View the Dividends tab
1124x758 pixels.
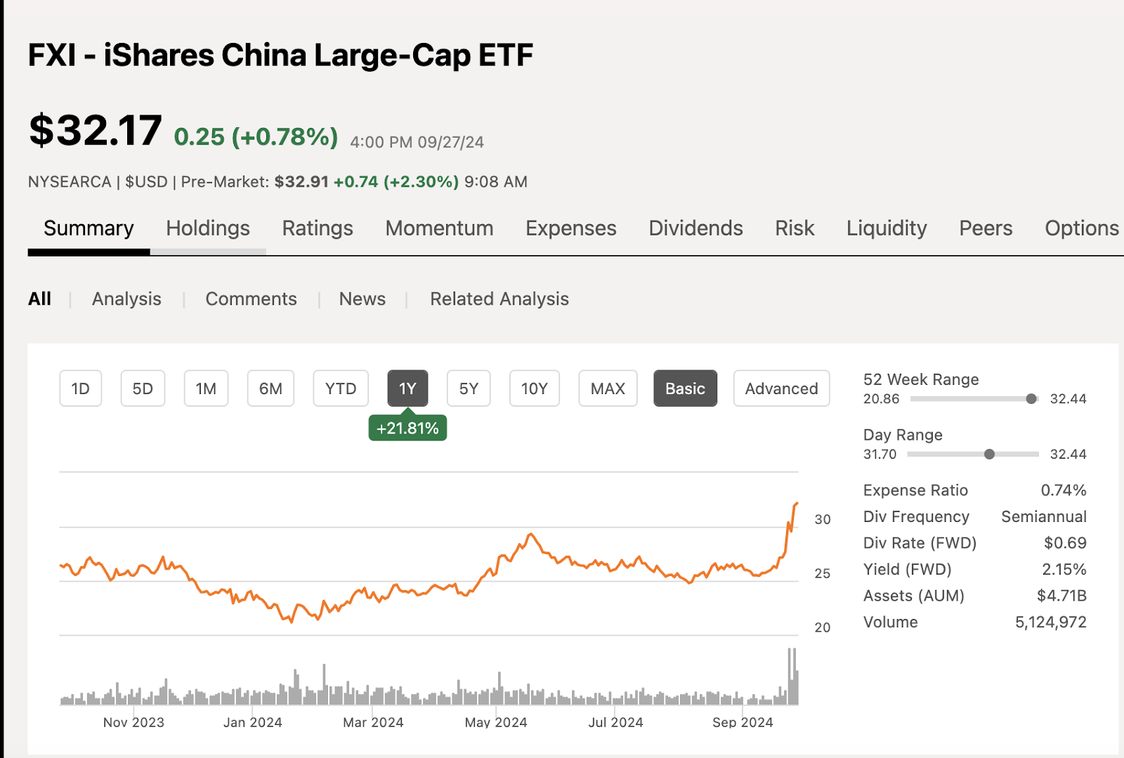click(x=695, y=228)
